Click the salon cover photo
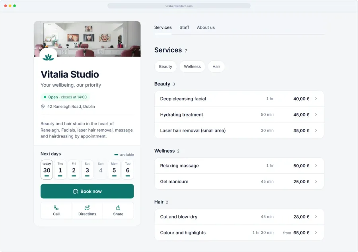This screenshot has width=358, height=252. (87, 39)
